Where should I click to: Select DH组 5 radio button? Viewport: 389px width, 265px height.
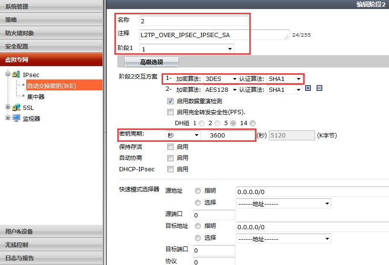point(233,123)
